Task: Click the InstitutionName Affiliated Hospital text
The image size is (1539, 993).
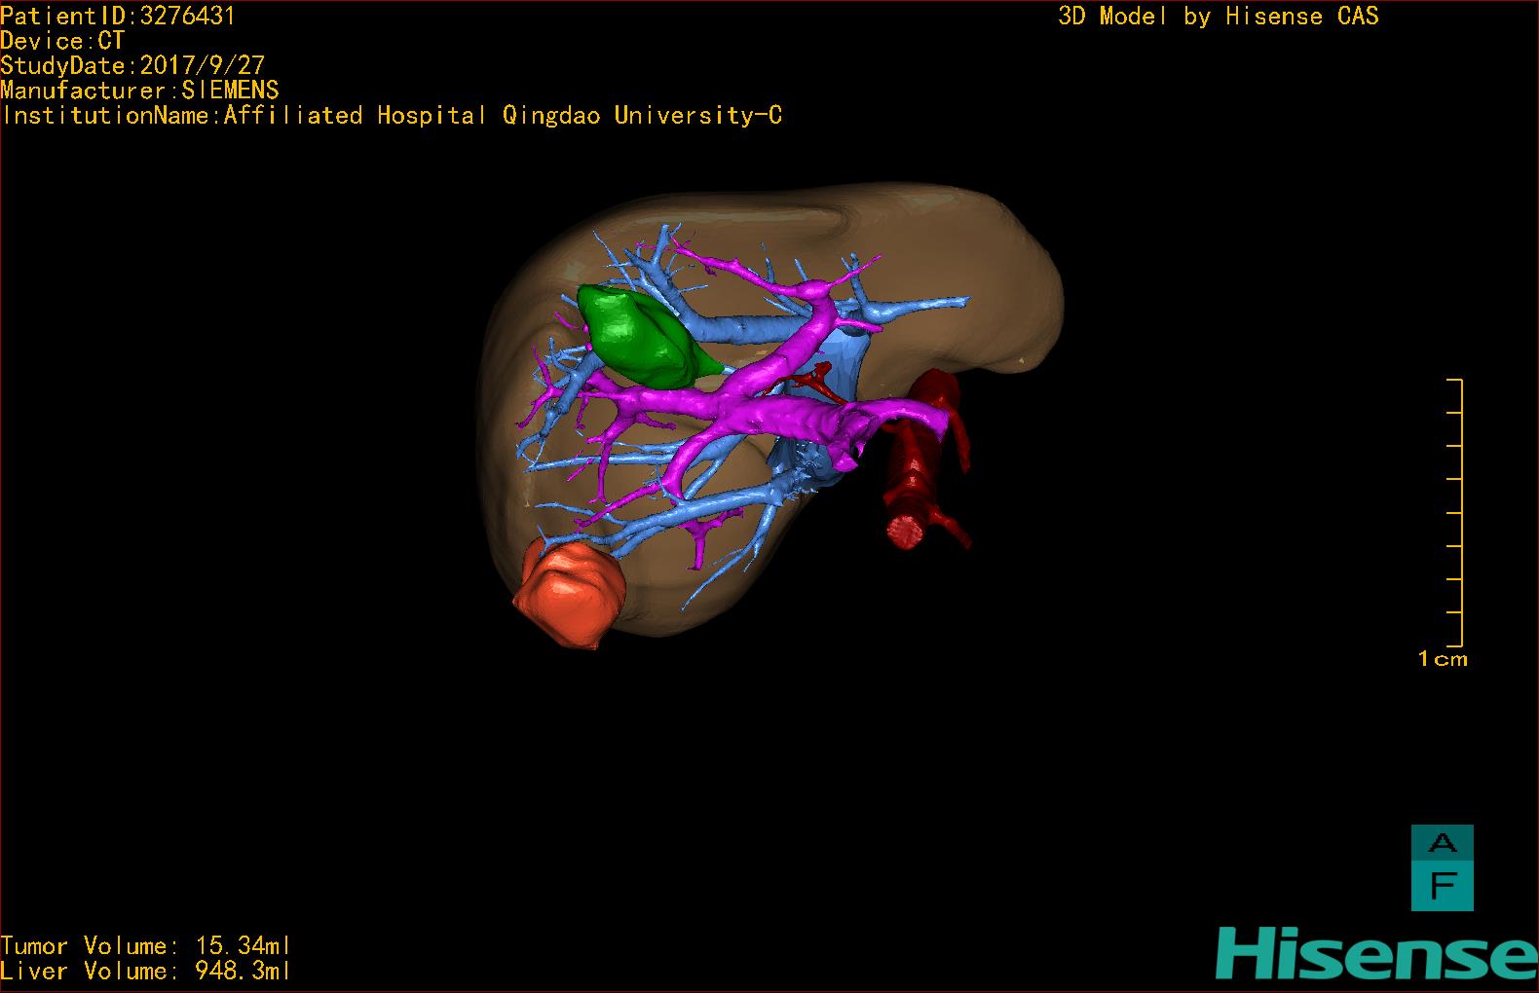Action: [393, 116]
